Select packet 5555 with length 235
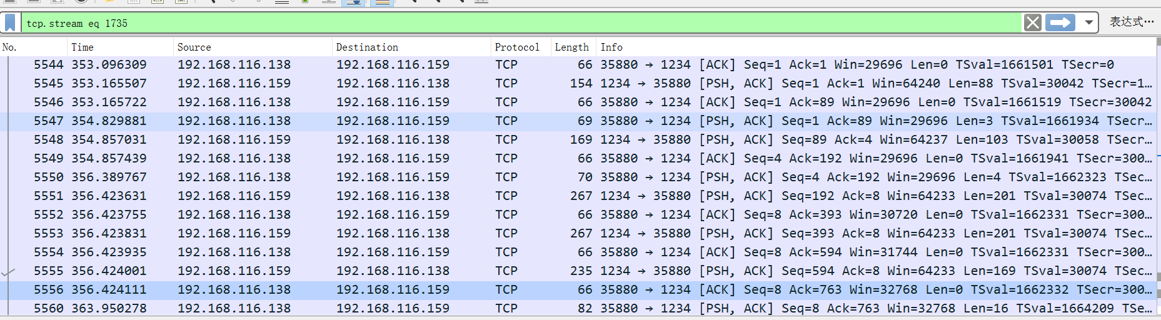 pos(578,271)
